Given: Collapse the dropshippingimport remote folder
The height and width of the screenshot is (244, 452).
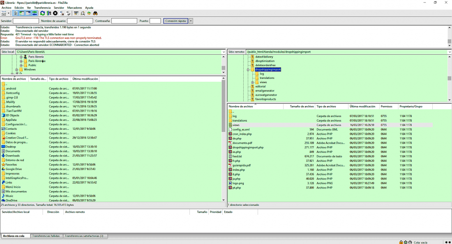Looking at the screenshot, I should click(248, 70).
